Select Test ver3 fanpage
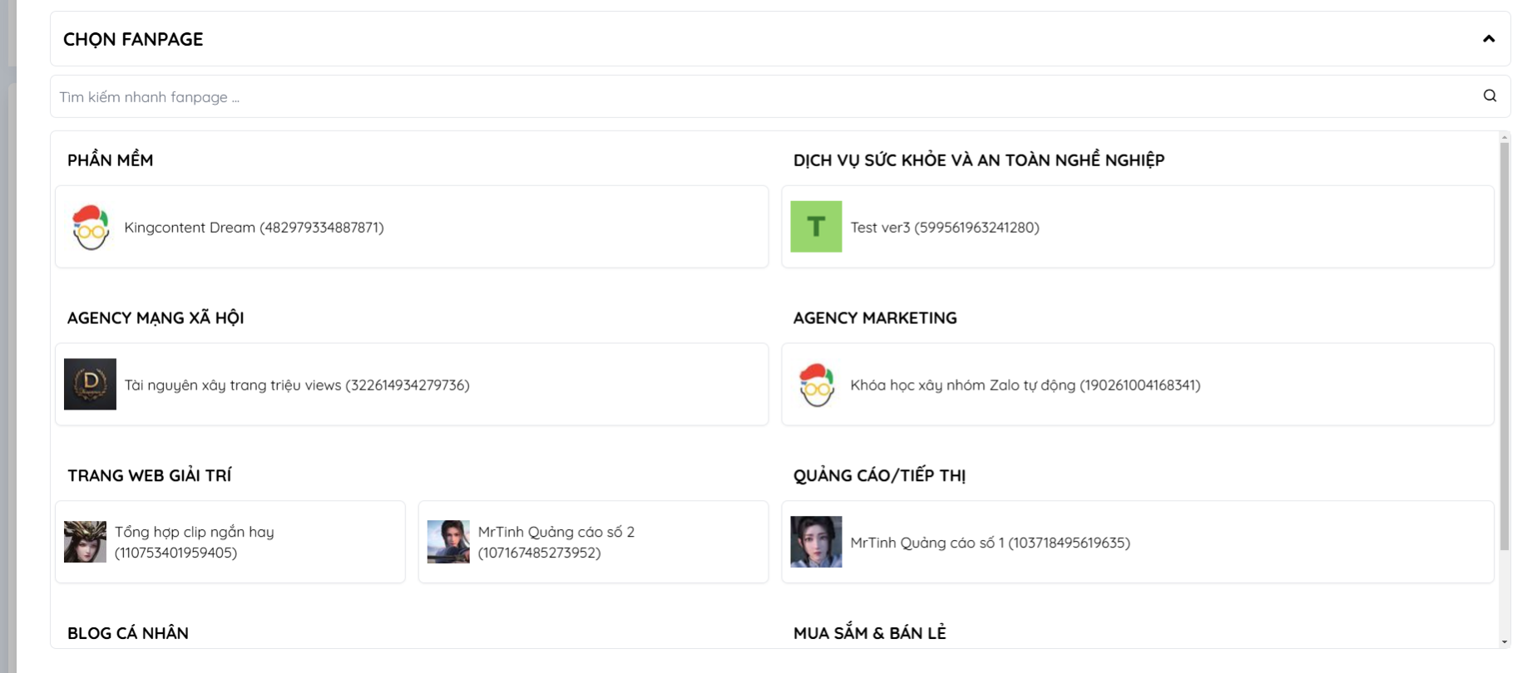Image resolution: width=1532 pixels, height=673 pixels. (944, 228)
